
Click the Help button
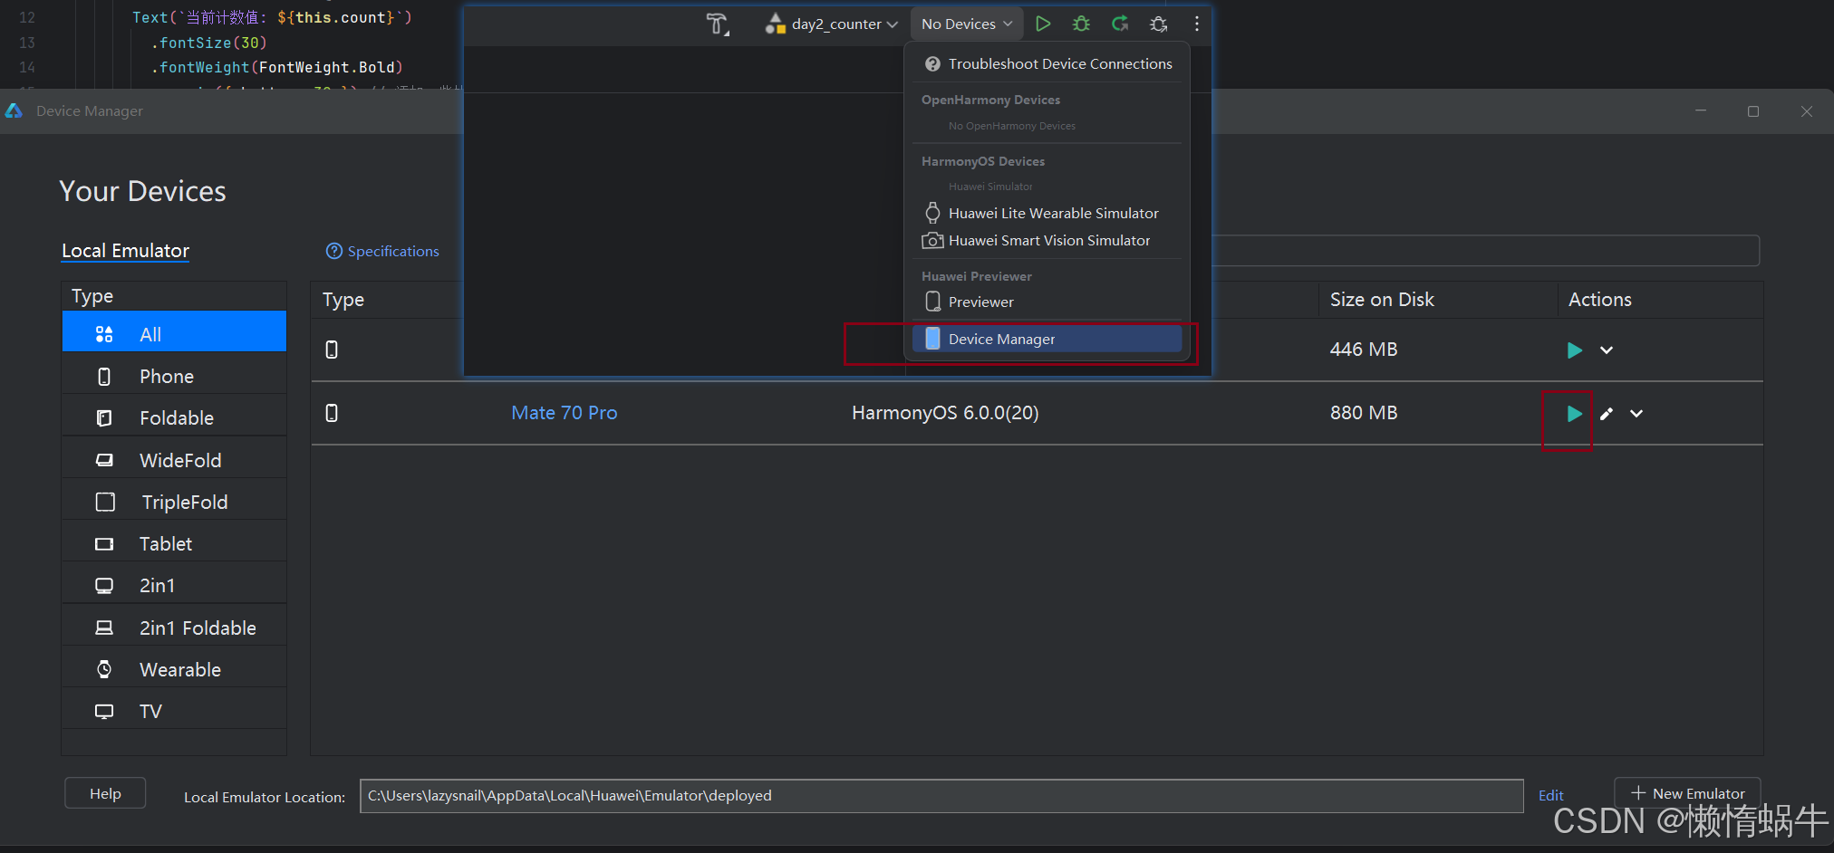tap(105, 793)
